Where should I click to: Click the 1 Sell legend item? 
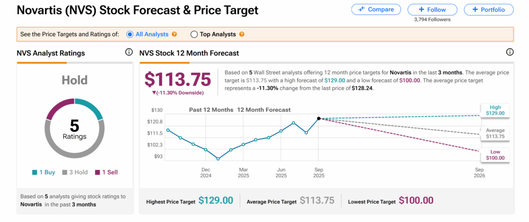(106, 172)
